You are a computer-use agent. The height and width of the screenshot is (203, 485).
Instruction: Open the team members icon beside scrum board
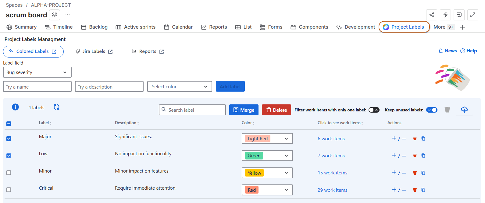(x=55, y=15)
